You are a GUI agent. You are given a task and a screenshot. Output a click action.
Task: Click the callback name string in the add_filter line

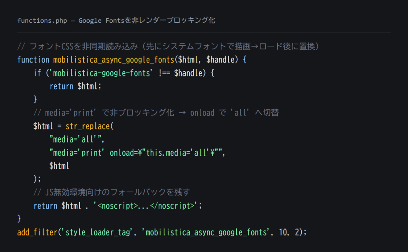click(x=206, y=232)
